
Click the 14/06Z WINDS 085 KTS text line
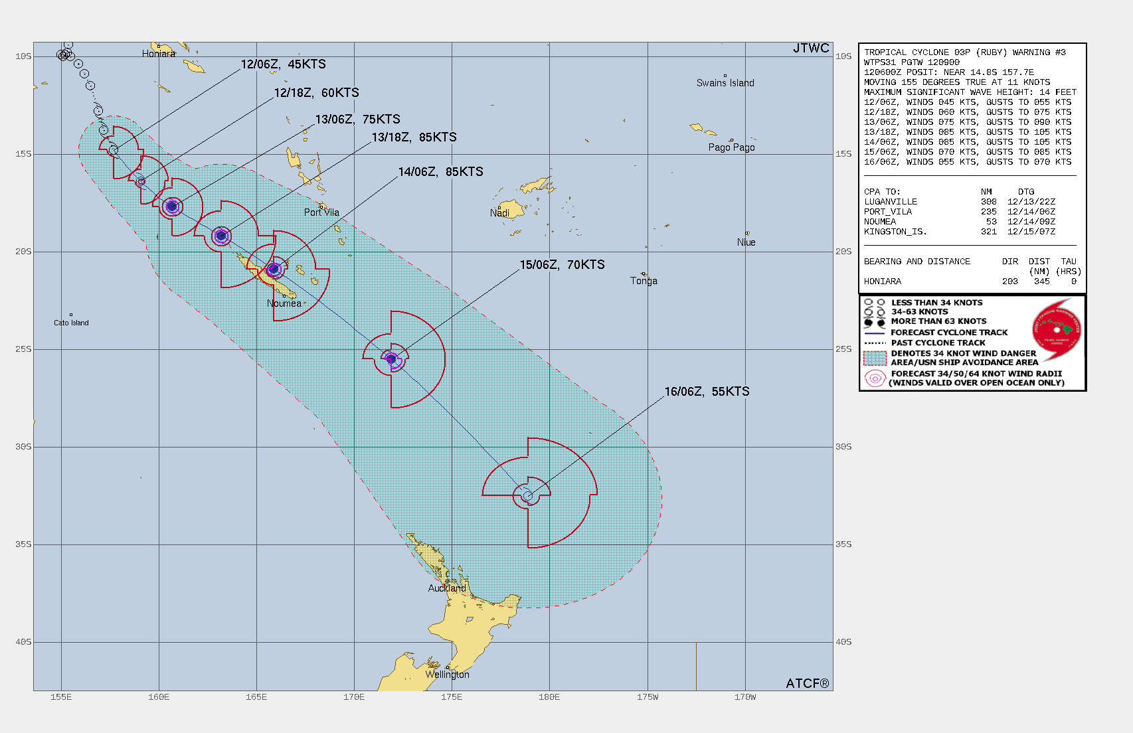tap(968, 142)
